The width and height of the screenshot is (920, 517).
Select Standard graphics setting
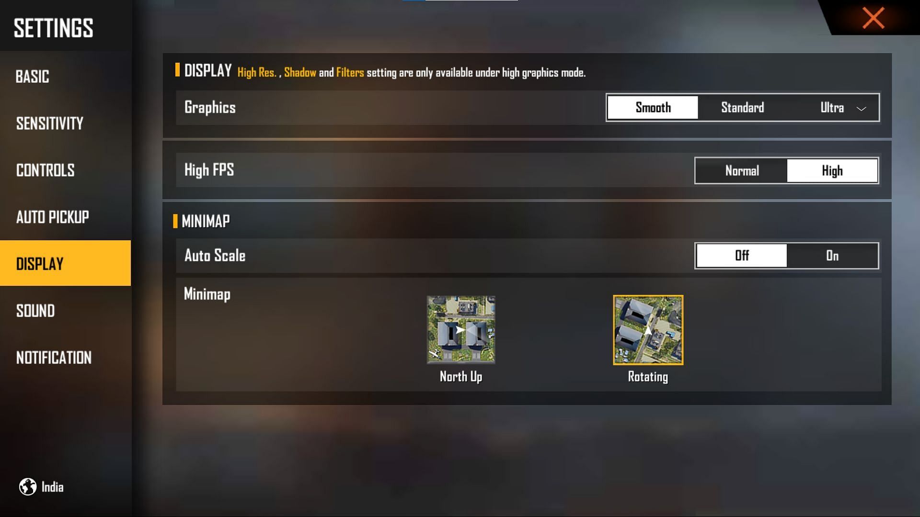click(743, 107)
